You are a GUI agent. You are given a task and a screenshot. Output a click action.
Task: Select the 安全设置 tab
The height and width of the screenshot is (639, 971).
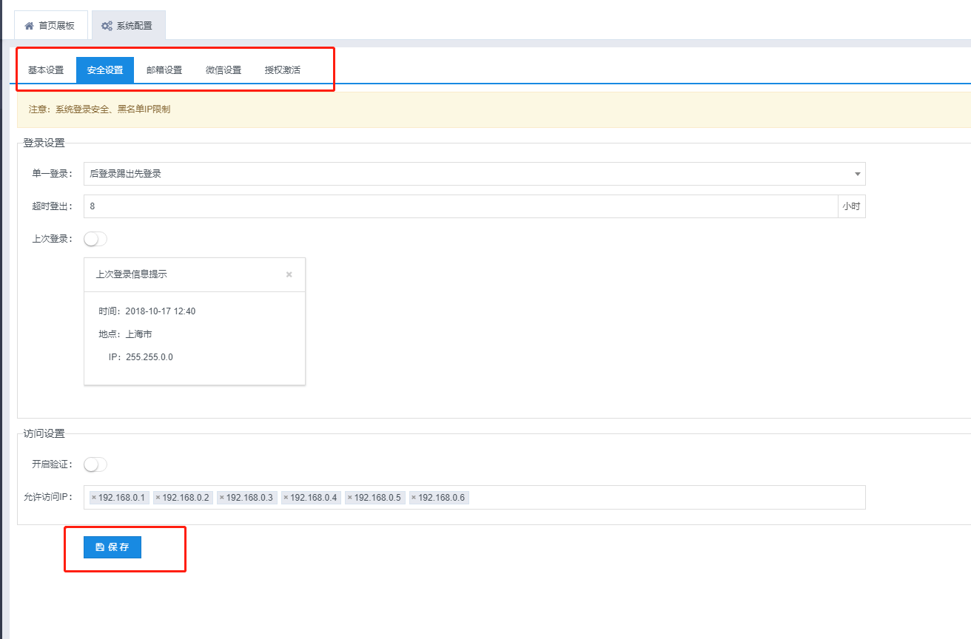(x=105, y=70)
